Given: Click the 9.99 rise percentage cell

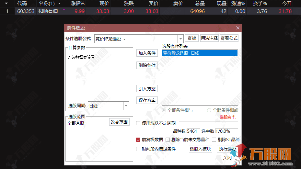Looking at the screenshot, I should 79,11.
